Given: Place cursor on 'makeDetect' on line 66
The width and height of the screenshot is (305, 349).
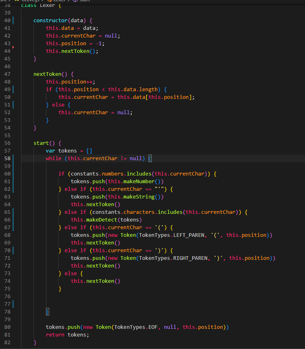Looking at the screenshot, I should pyautogui.click(x=102, y=219).
